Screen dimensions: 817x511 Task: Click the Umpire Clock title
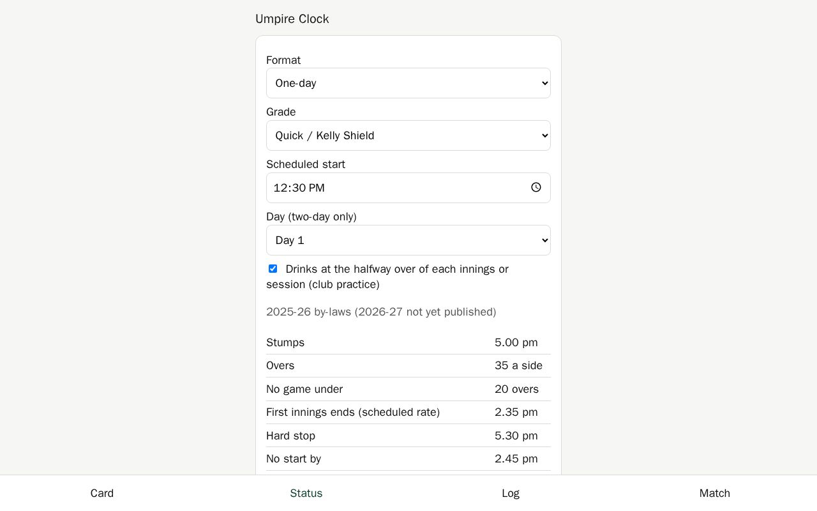292,19
